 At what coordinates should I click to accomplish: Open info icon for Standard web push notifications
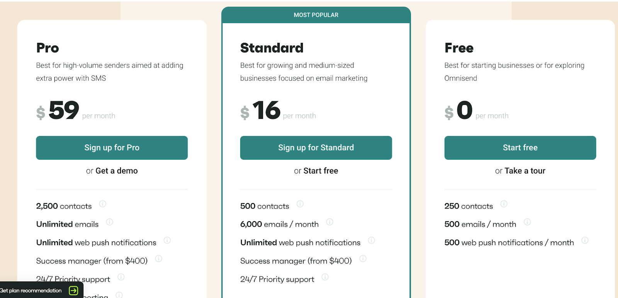coord(371,241)
